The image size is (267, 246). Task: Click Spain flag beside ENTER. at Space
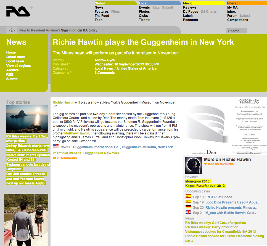tap(188, 197)
